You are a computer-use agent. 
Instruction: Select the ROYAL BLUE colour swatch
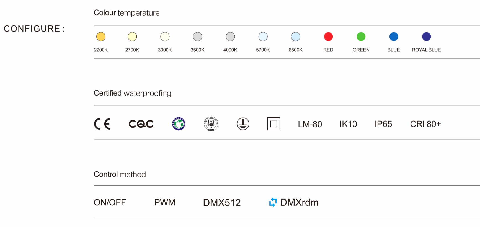click(426, 37)
